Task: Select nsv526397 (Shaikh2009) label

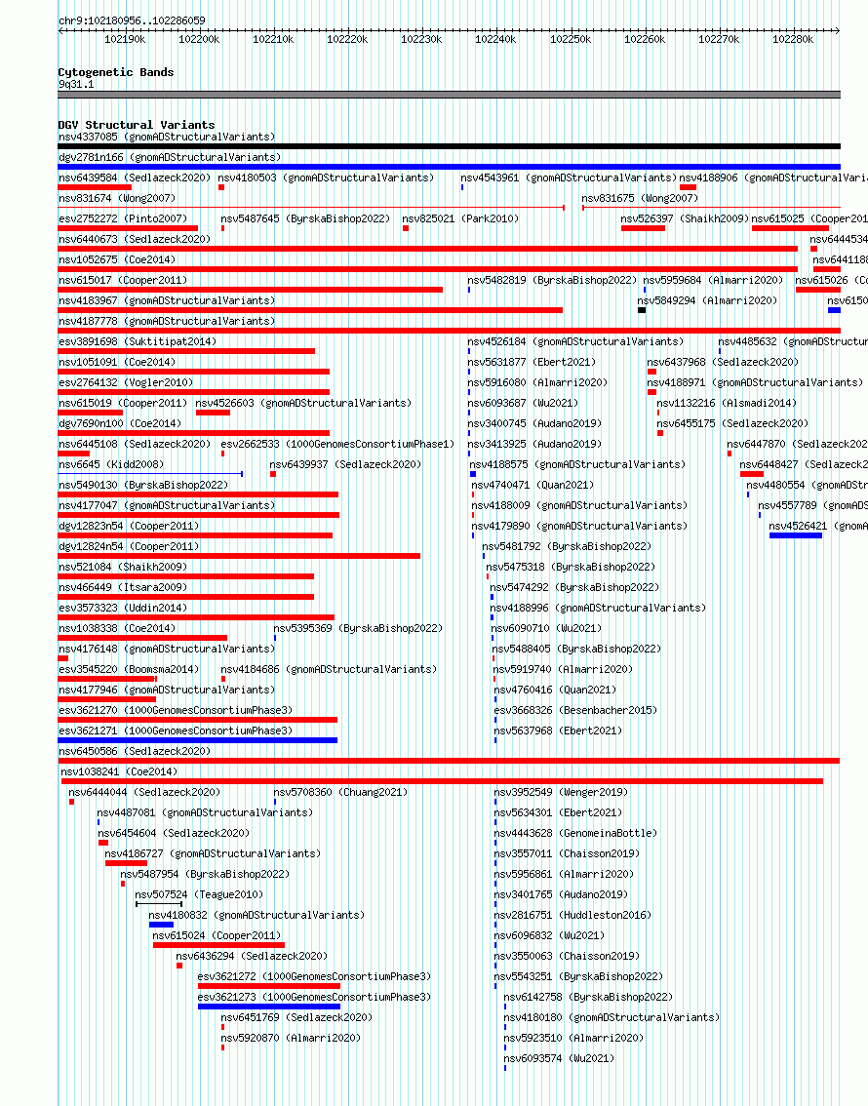Action: pos(685,218)
